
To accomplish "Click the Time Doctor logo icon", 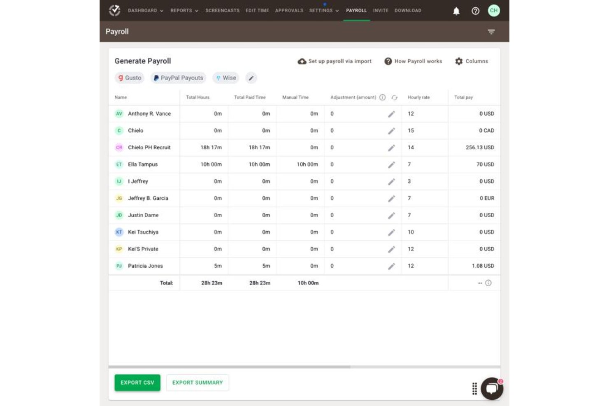I will point(114,10).
